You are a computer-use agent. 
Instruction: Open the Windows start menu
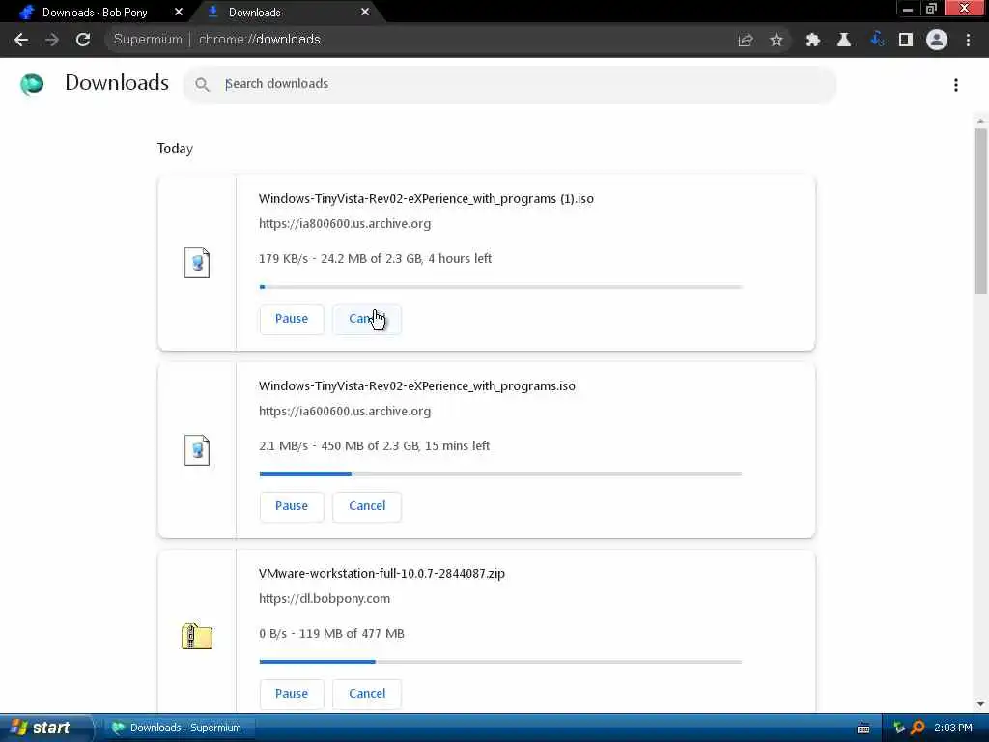46,728
